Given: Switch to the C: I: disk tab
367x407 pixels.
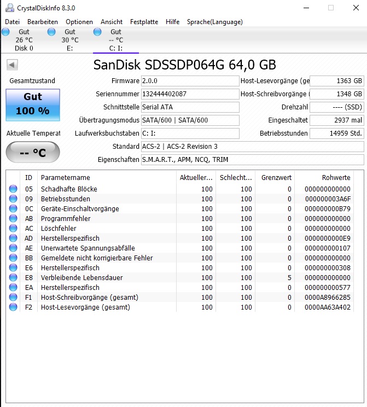Looking at the screenshot, I should click(x=116, y=40).
